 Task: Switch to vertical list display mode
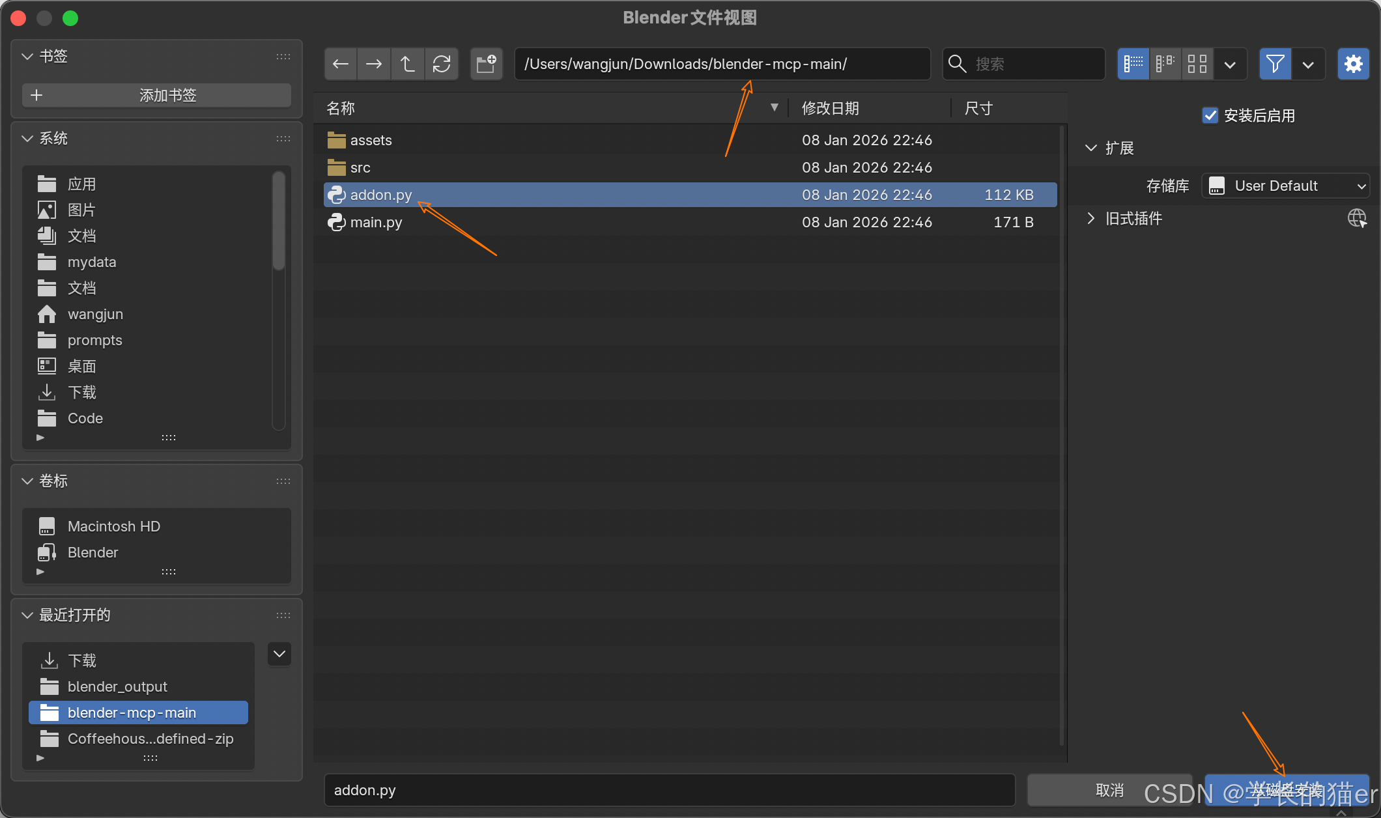pyautogui.click(x=1133, y=64)
